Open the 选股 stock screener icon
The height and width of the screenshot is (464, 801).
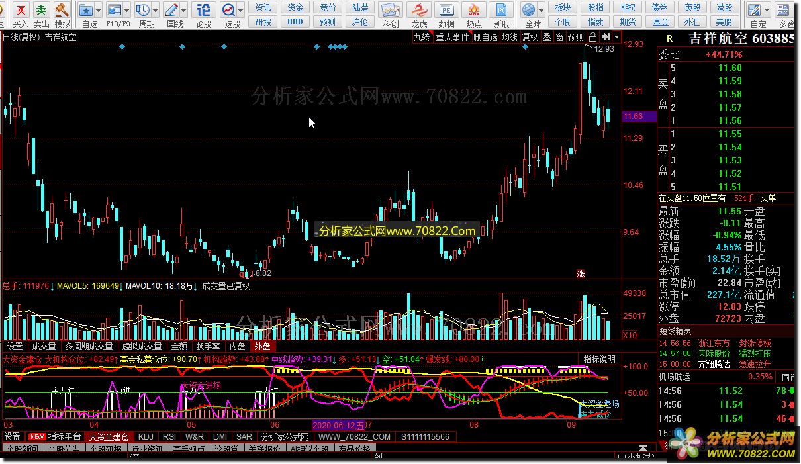[228, 10]
